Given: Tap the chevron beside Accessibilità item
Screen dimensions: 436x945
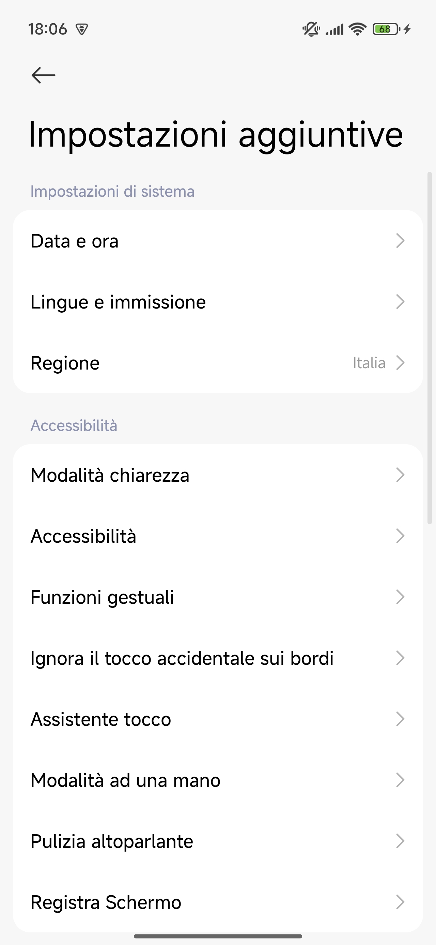Looking at the screenshot, I should click(x=400, y=536).
